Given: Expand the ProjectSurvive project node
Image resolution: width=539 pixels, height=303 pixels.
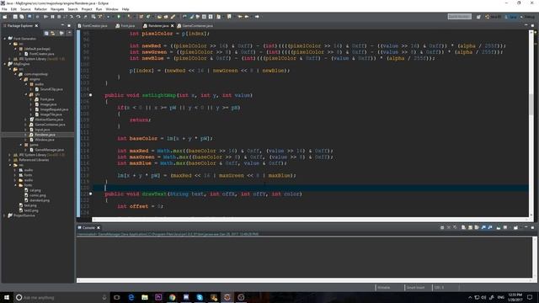Looking at the screenshot, I should [x=5, y=215].
